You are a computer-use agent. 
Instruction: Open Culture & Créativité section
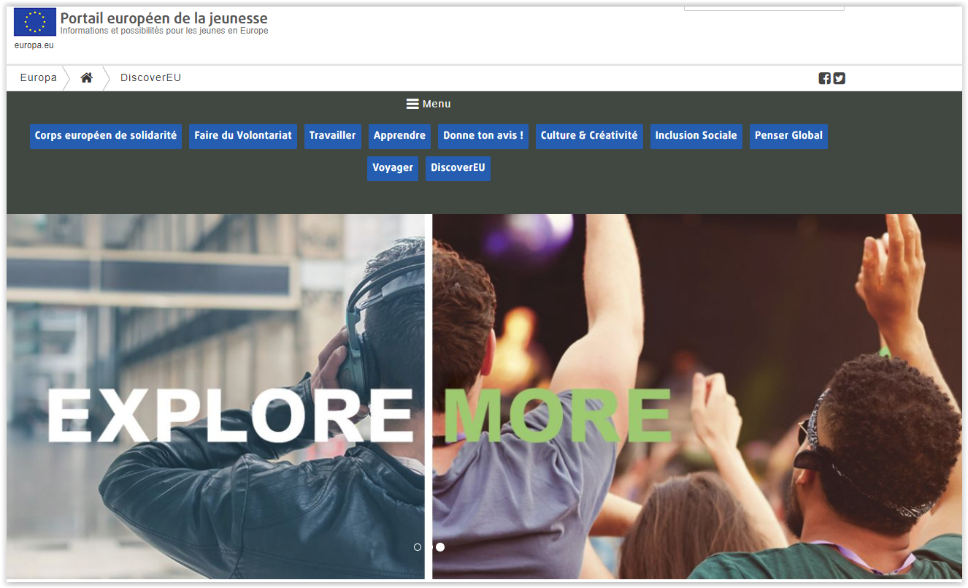[589, 136]
